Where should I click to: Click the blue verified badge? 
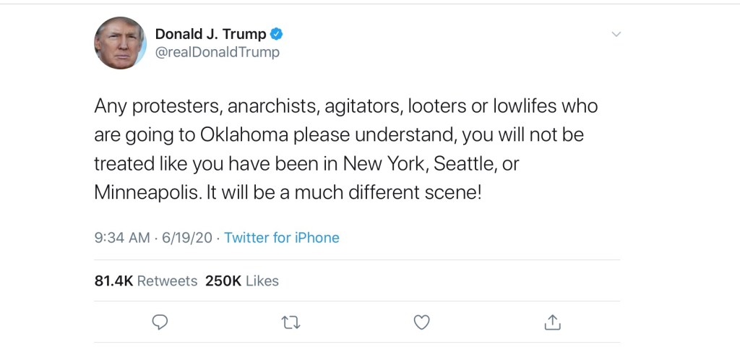click(x=276, y=34)
